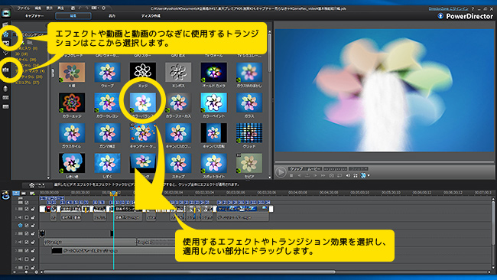Click the timeline playhead marker on the ruler
The height and width of the screenshot is (280, 497).
(113, 193)
